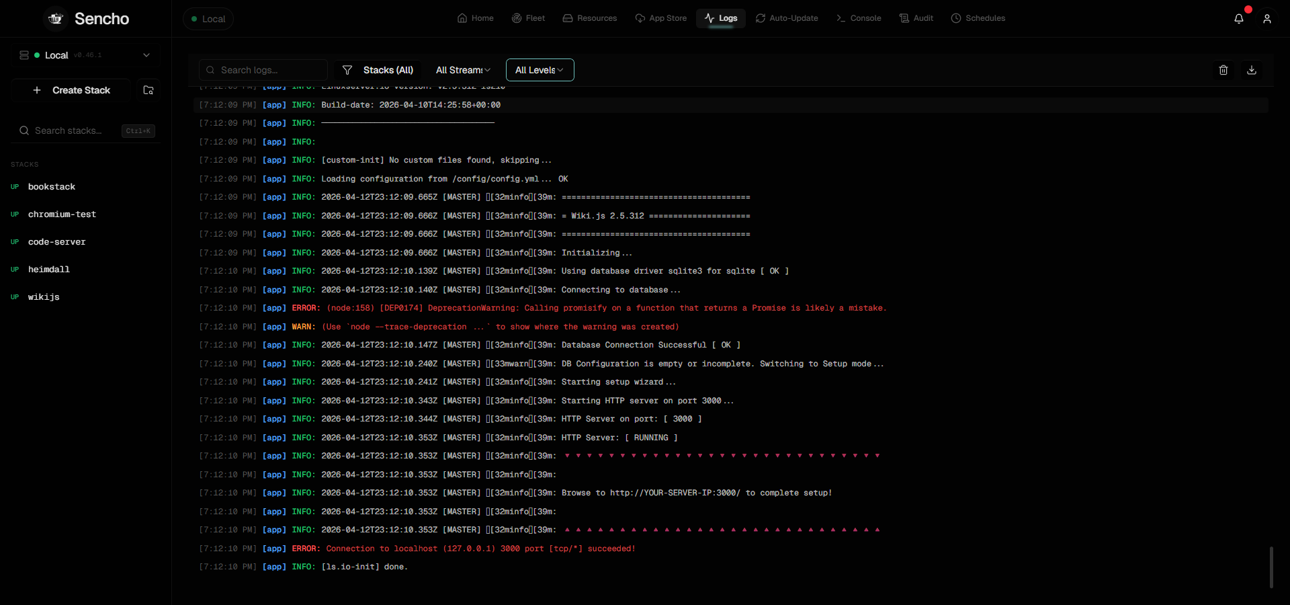Click 'Connecting to database' log line

[x=731, y=290]
